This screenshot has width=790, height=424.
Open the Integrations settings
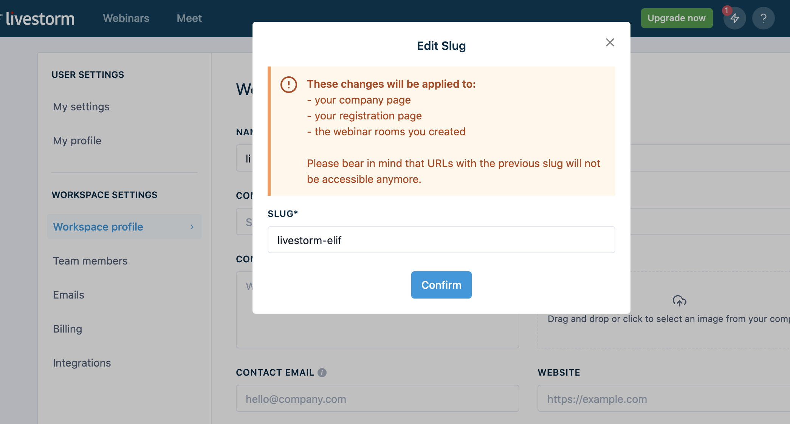click(x=82, y=363)
